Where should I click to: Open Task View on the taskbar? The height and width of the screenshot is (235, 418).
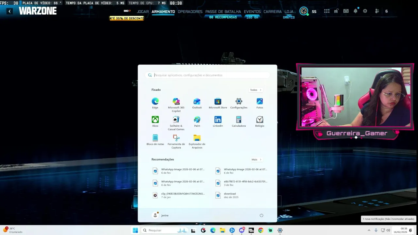tap(193, 230)
